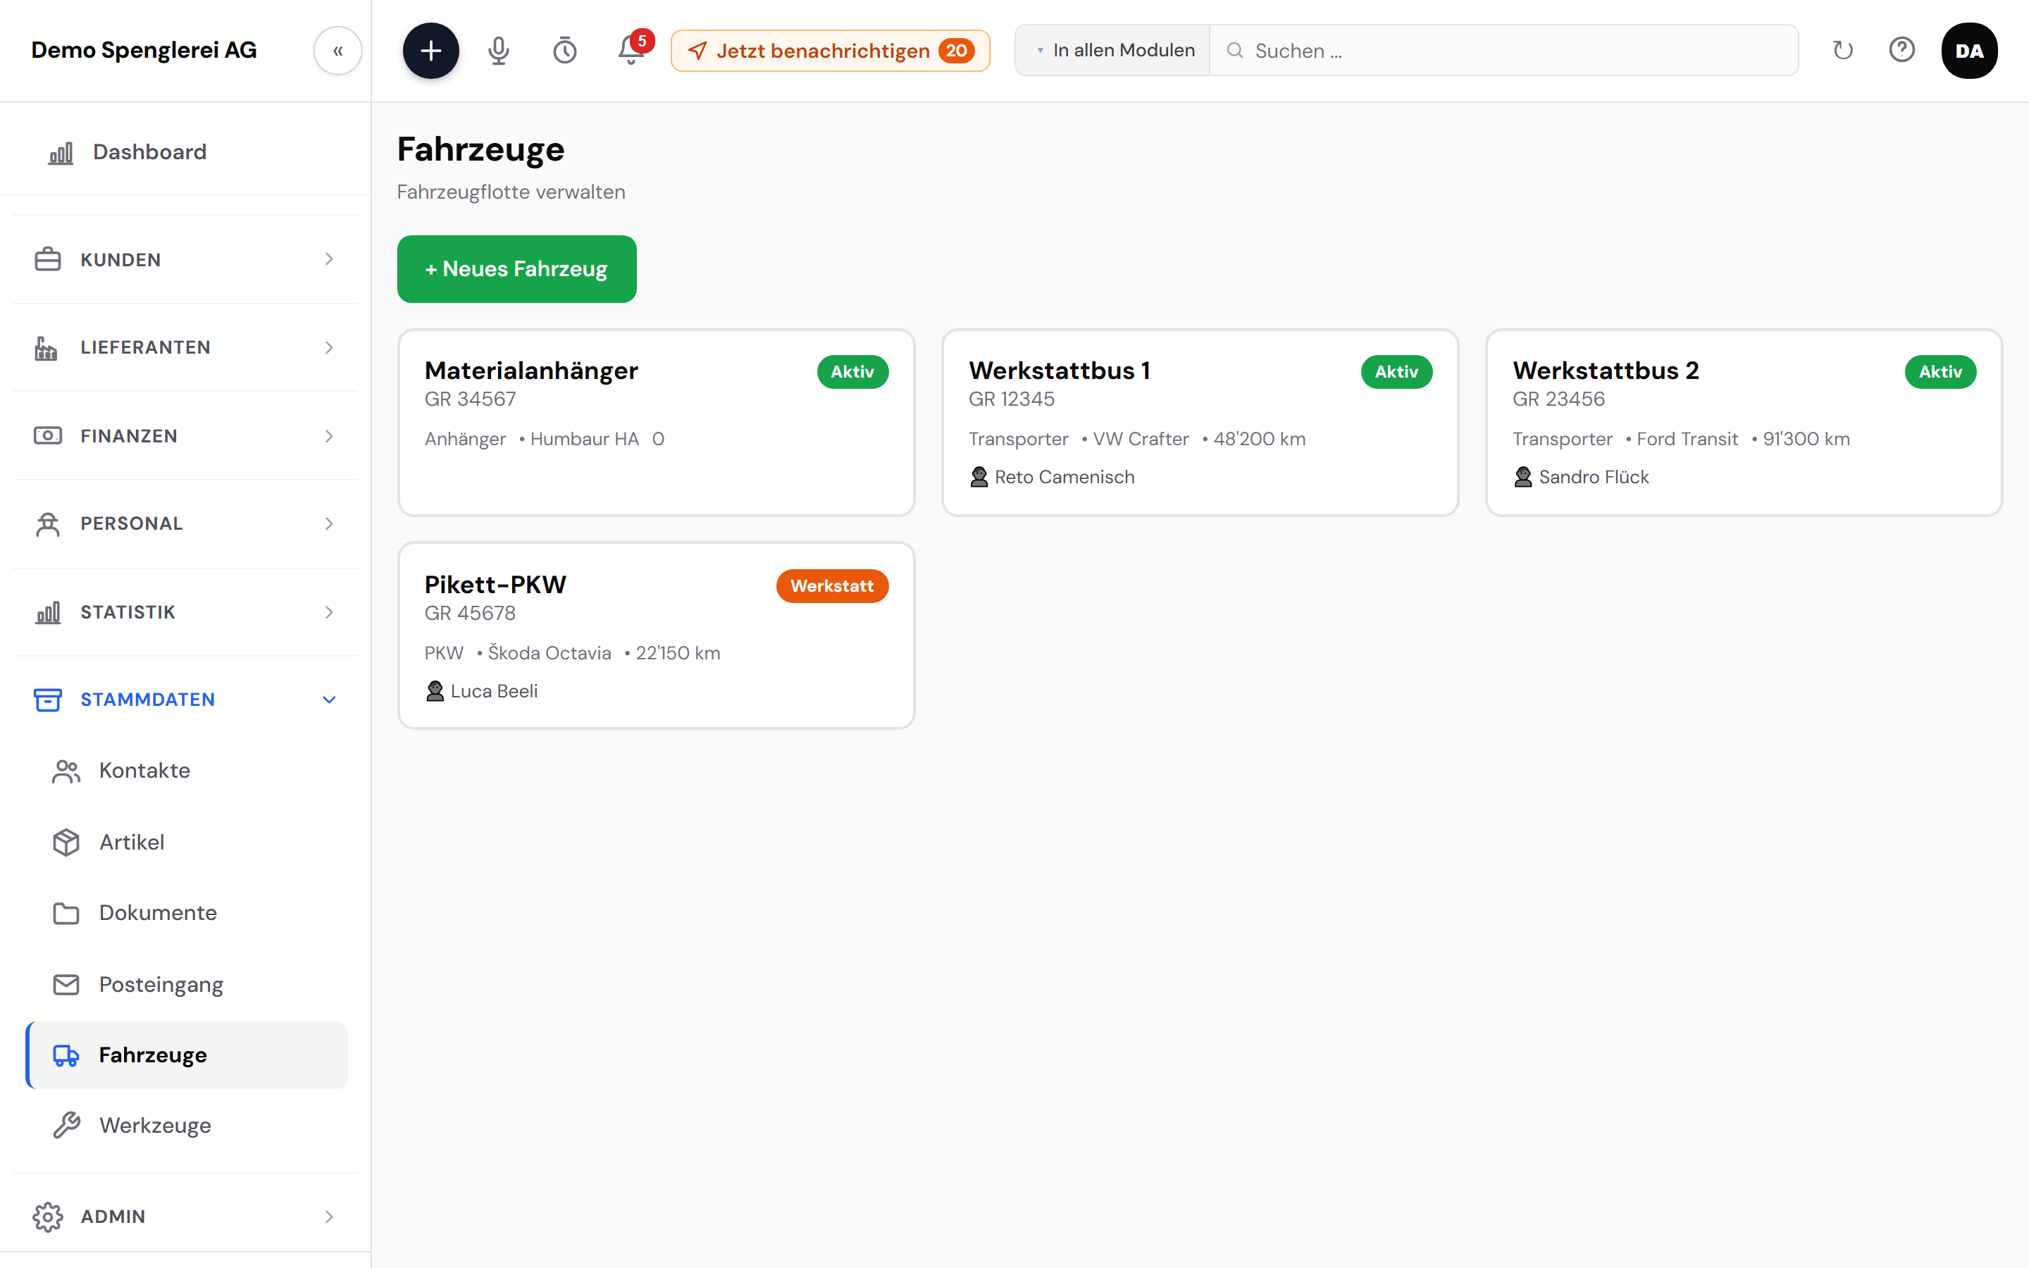This screenshot has height=1268, width=2029.
Task: Select the Dashboard menu item
Action: coord(185,151)
